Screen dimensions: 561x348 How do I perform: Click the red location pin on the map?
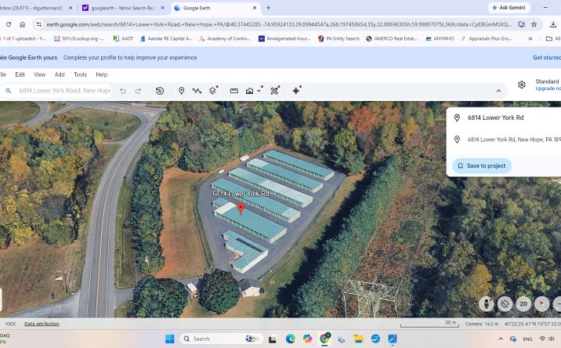241,208
